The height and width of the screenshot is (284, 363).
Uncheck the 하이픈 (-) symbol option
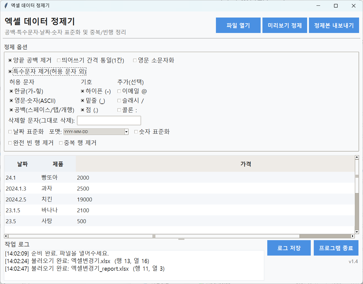pyautogui.click(x=83, y=91)
